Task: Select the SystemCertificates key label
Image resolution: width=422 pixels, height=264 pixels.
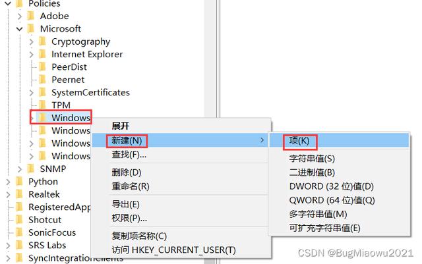Action: click(x=90, y=92)
